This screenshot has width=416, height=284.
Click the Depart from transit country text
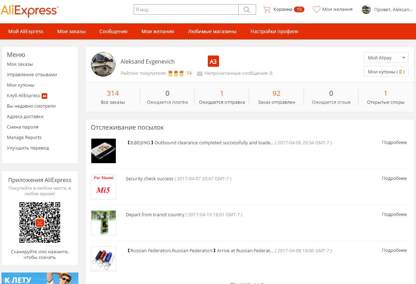tap(155, 215)
